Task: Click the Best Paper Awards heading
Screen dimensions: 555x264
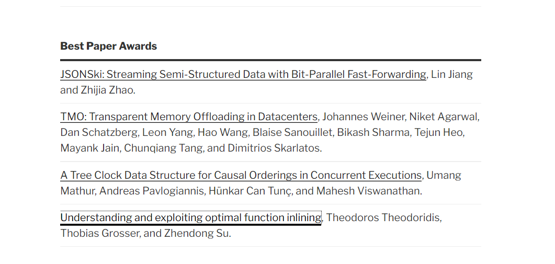Action: 108,46
